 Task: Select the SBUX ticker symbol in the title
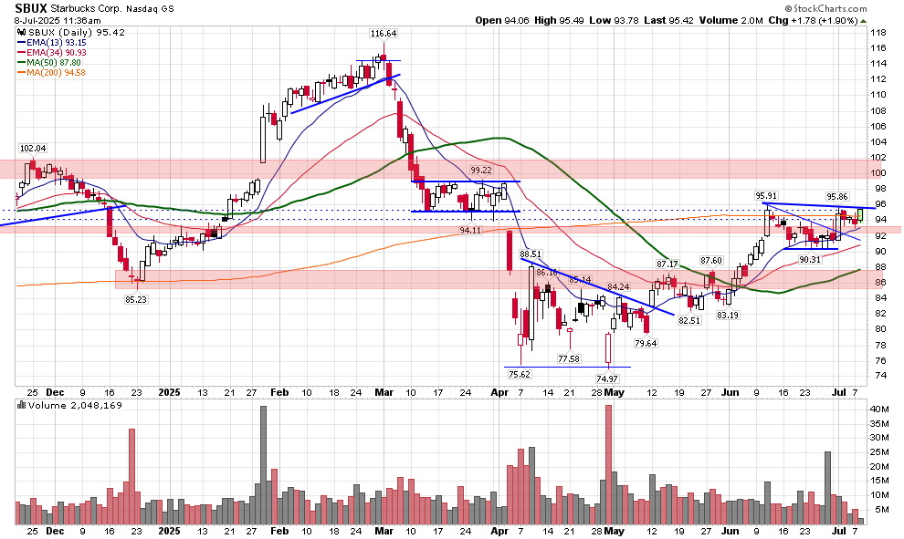click(x=31, y=8)
